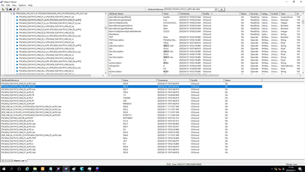The width and height of the screenshot is (305, 172).
Task: Click the orange app icon on taskbar
Action: pyautogui.click(x=42, y=169)
